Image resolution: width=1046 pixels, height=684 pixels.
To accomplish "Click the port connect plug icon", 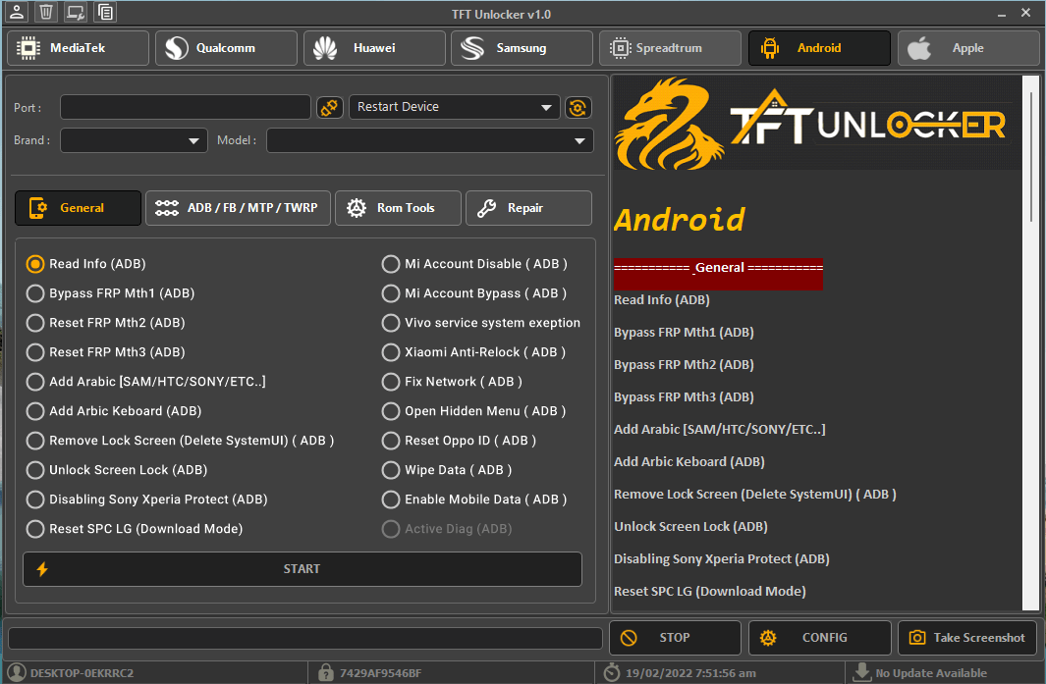I will 329,107.
